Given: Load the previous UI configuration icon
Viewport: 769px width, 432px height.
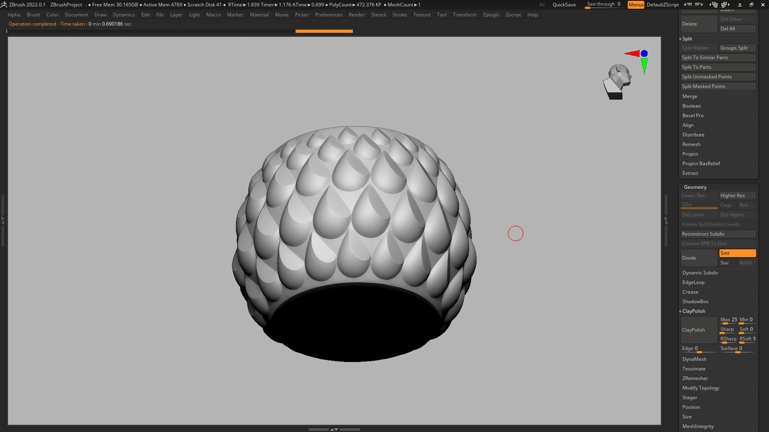Looking at the screenshot, I should (x=713, y=5).
